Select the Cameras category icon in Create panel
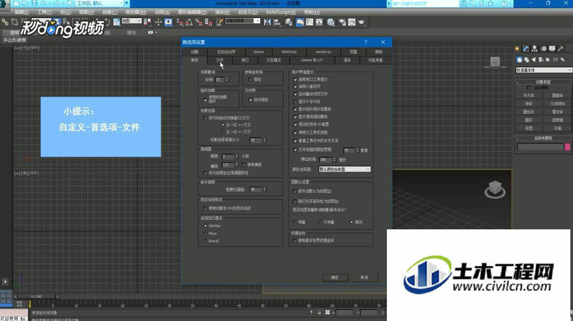 [x=541, y=60]
